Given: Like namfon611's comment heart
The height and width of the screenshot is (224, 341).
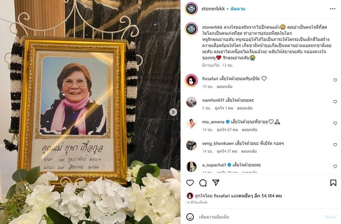Looking at the screenshot, I should [x=335, y=102].
